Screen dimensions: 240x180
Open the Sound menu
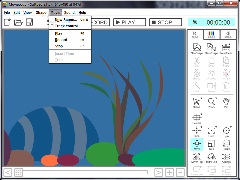(x=69, y=13)
